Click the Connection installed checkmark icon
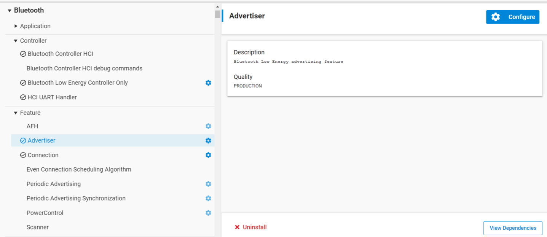 [x=23, y=155]
